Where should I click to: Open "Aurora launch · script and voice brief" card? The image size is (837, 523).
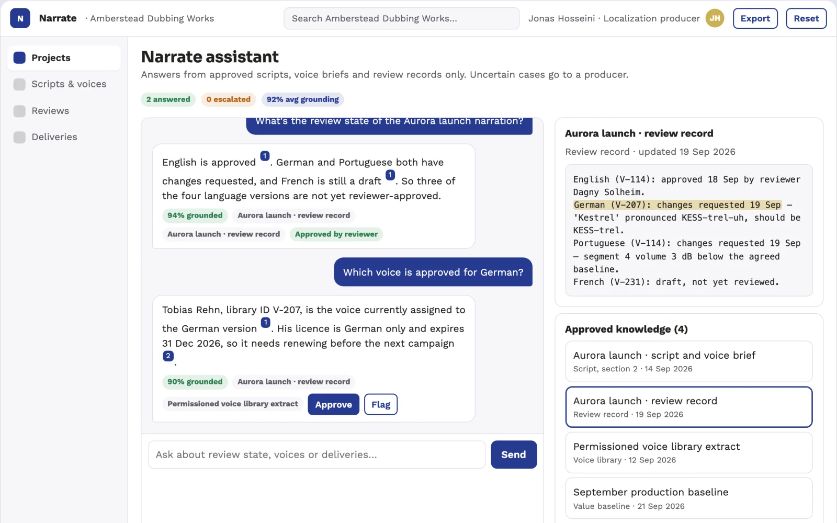pyautogui.click(x=689, y=361)
